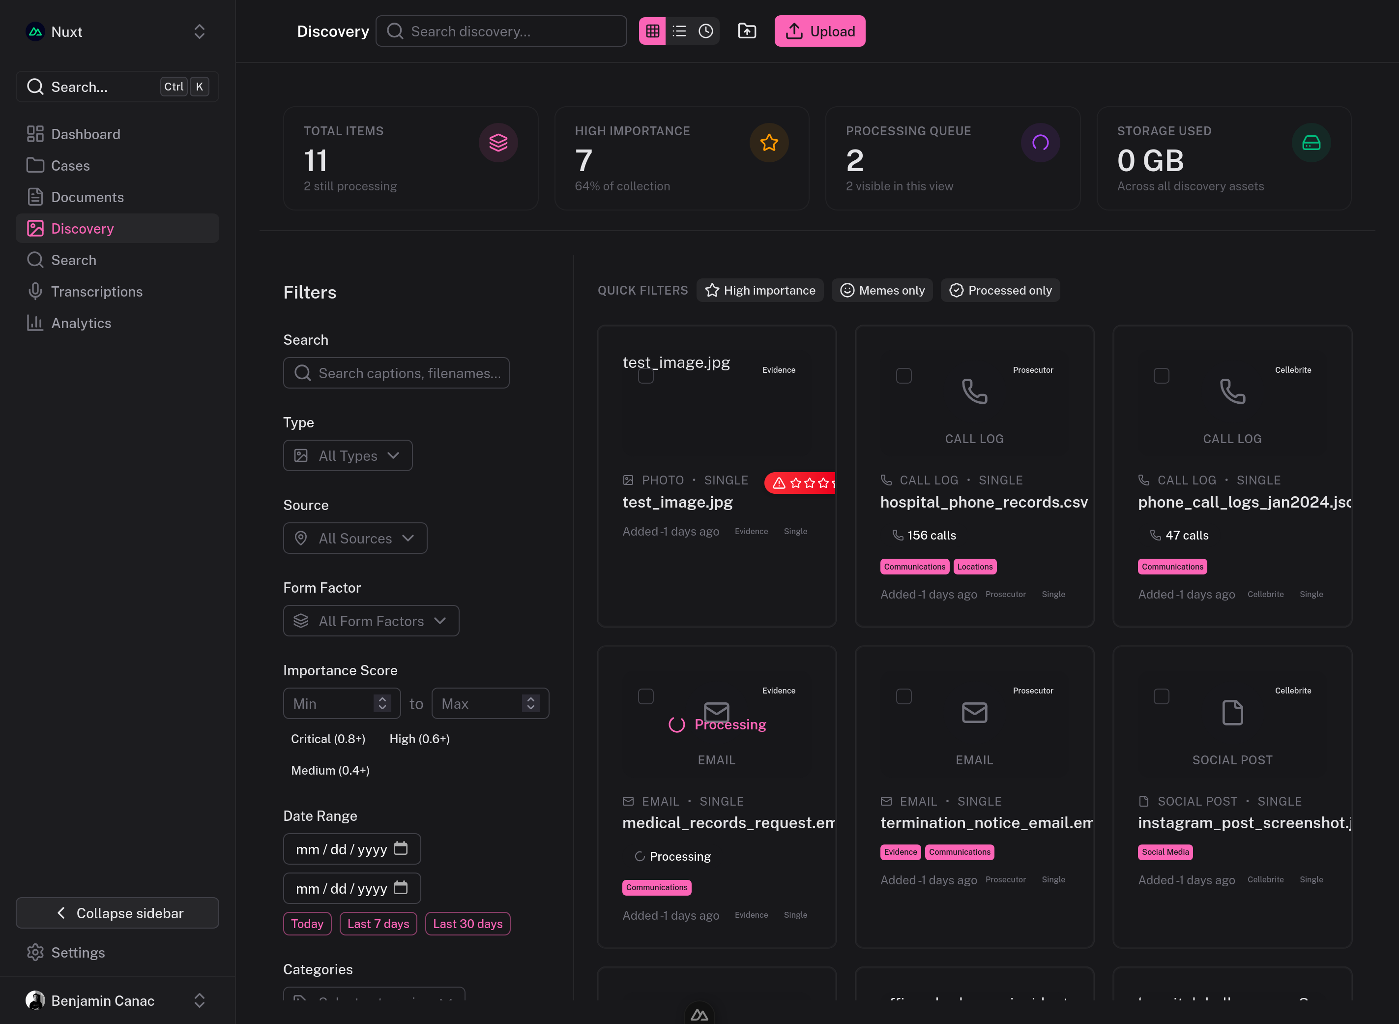The image size is (1399, 1024).
Task: Click the folder upload icon
Action: [x=747, y=31]
